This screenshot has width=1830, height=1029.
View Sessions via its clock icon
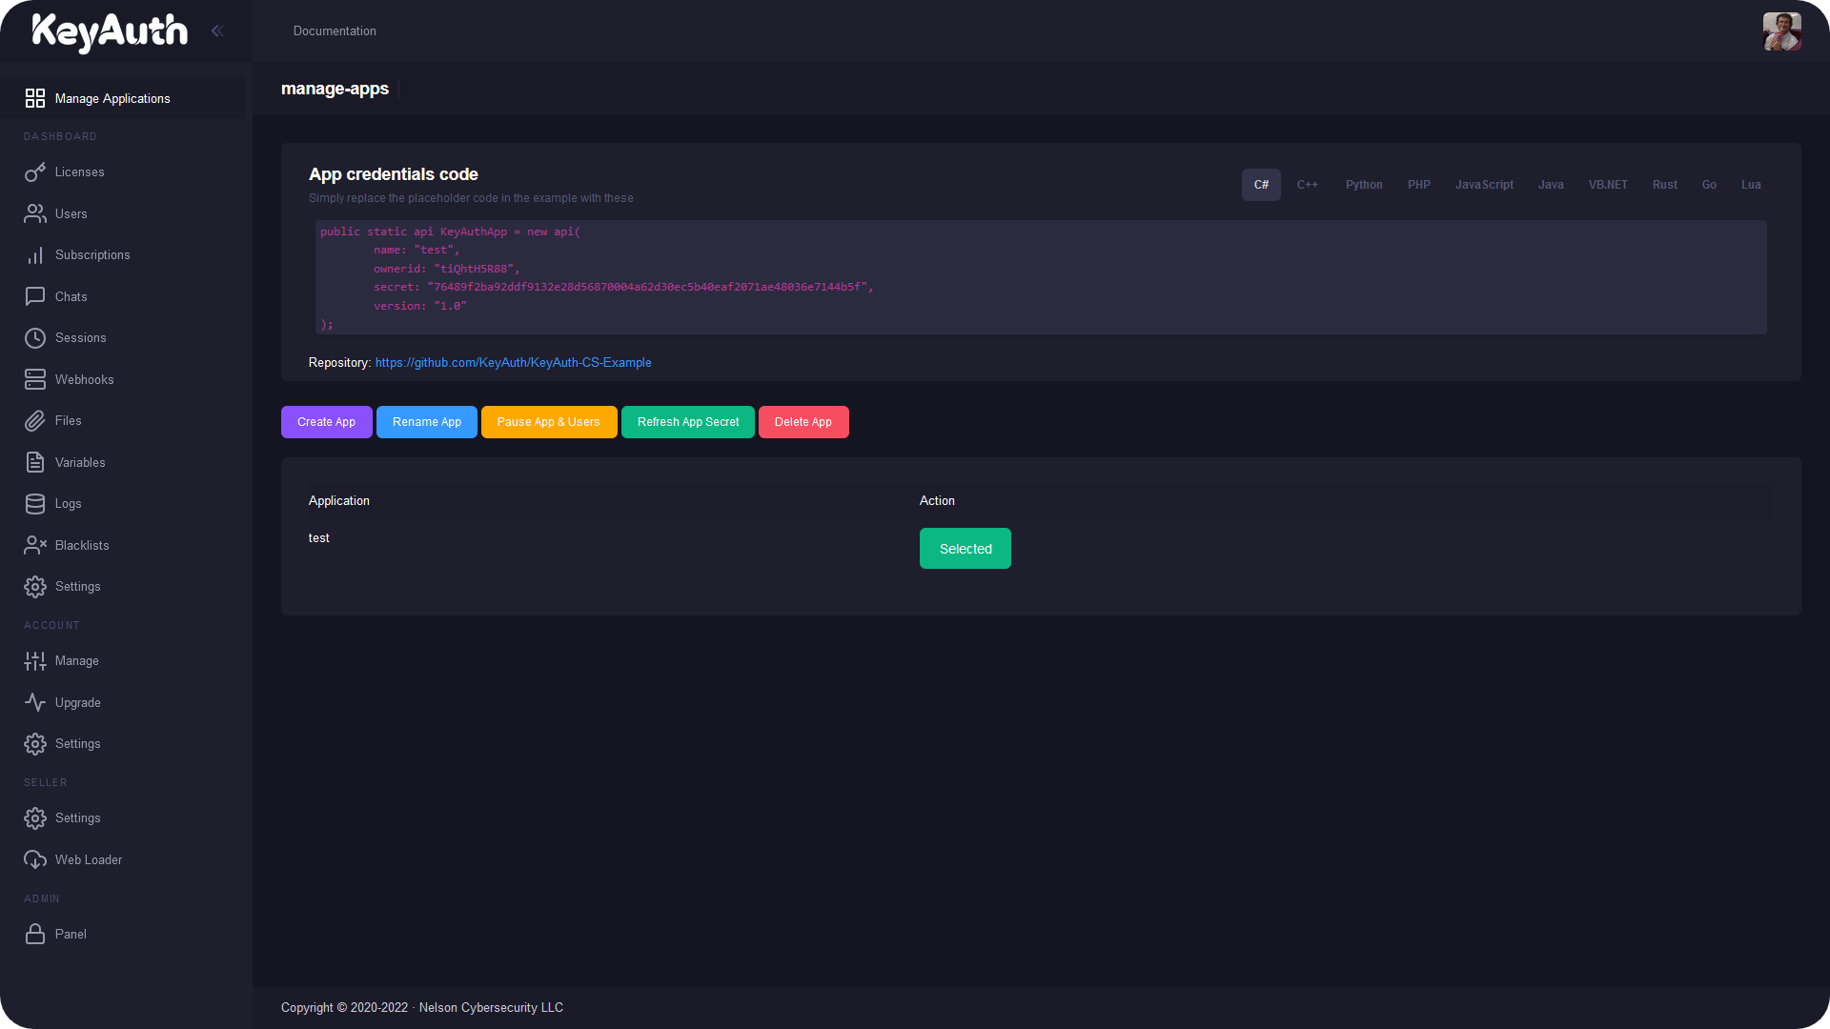(35, 337)
